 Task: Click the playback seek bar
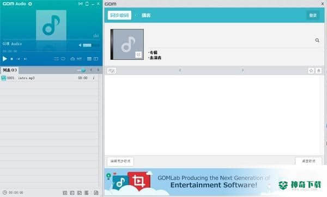pyautogui.click(x=61, y=51)
